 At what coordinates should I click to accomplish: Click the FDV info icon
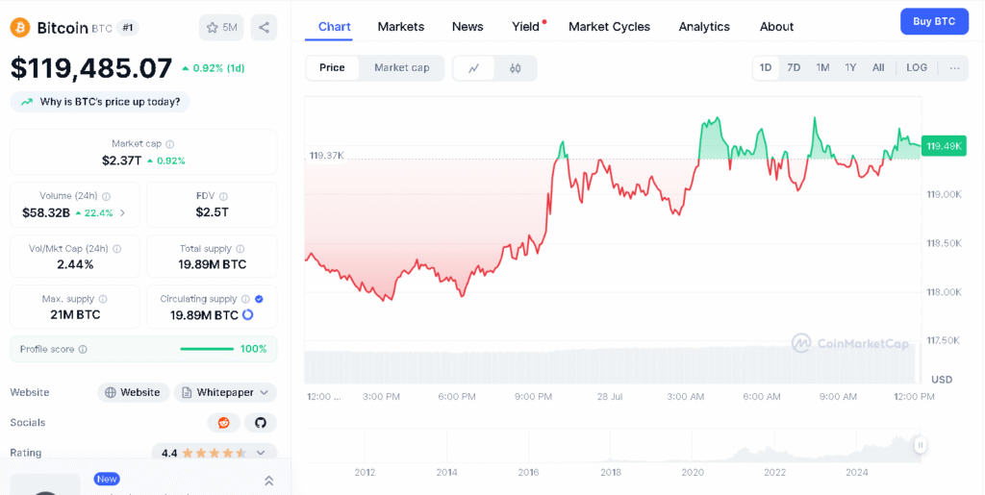[223, 196]
